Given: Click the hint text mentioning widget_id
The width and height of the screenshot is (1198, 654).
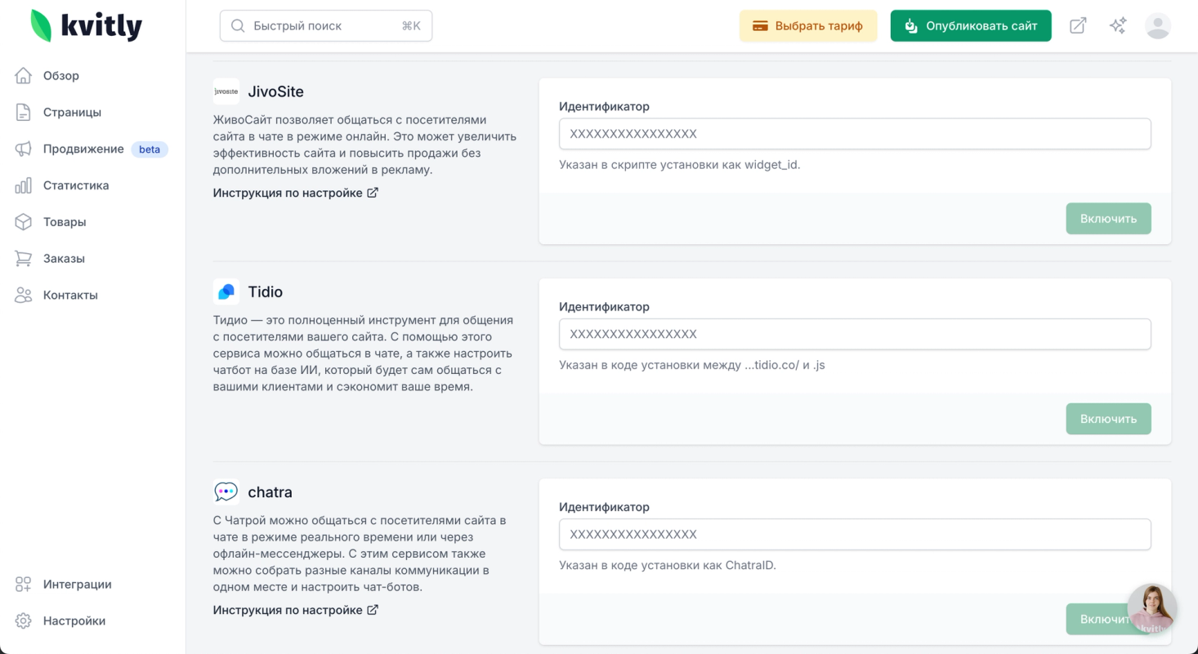Looking at the screenshot, I should tap(680, 164).
